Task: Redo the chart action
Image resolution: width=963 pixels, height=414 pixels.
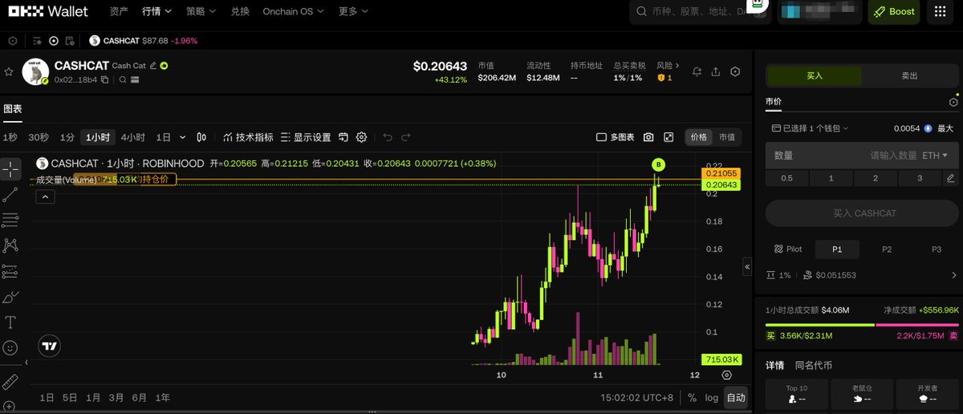Action: [406, 137]
